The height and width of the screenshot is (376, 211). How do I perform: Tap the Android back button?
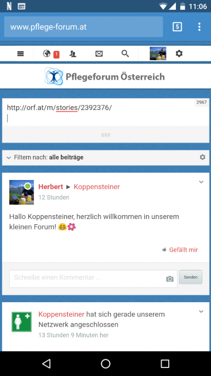pyautogui.click(x=46, y=364)
